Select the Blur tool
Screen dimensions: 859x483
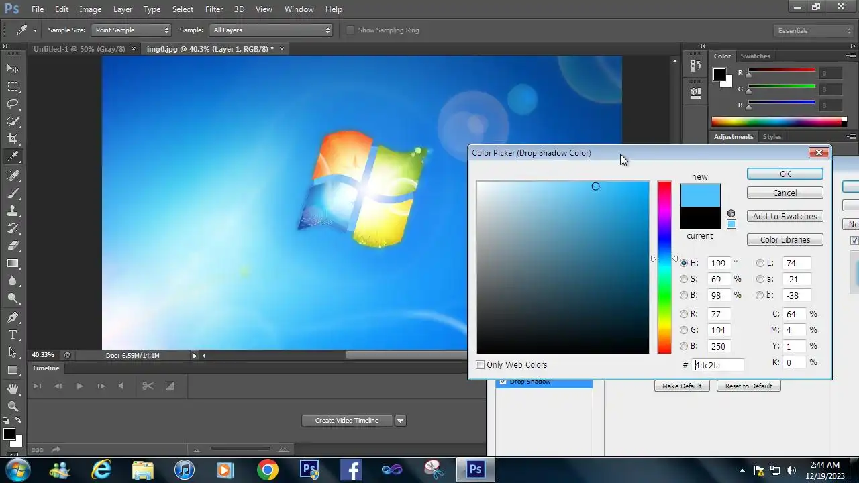tap(13, 280)
